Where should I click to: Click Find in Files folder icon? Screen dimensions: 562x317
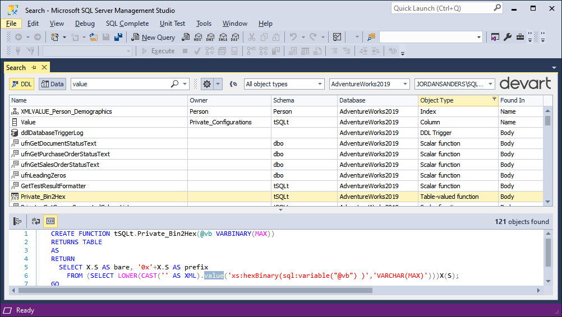pos(371,37)
